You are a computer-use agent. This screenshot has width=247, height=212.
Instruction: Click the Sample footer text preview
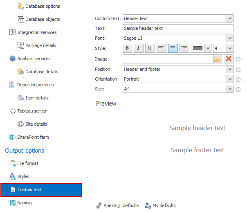point(198,150)
